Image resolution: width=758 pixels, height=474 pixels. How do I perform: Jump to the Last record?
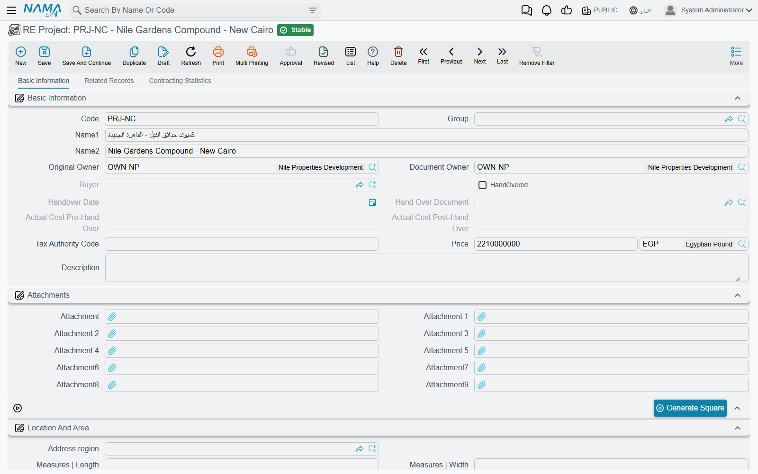pos(502,55)
